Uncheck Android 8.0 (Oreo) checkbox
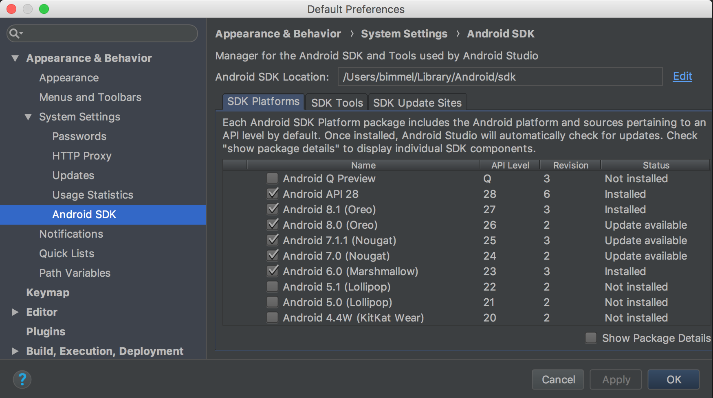Screen dimensions: 713x398 272,225
